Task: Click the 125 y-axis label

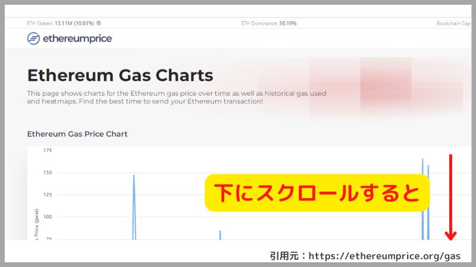Action: [48, 195]
